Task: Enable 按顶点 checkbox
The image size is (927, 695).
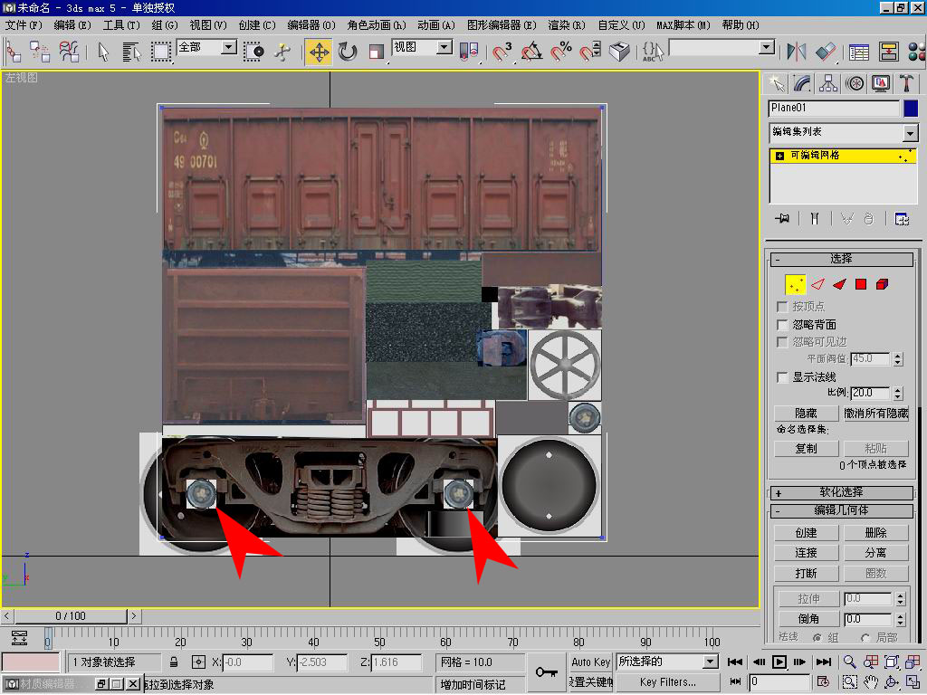Action: (782, 306)
